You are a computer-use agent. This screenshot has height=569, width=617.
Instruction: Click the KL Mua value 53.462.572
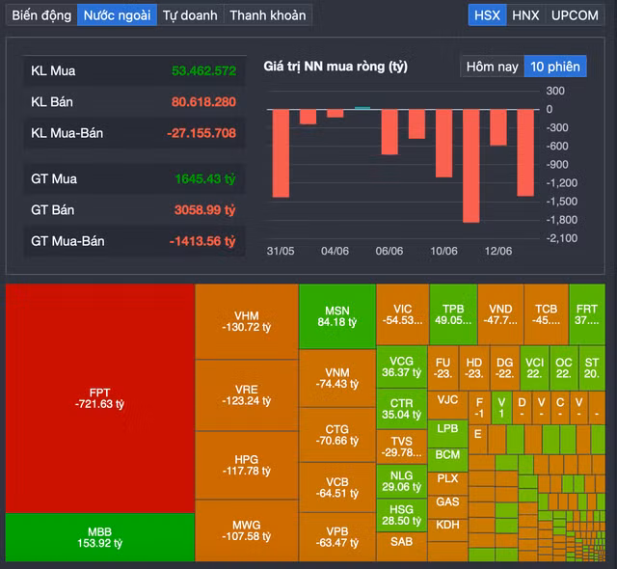coord(203,70)
